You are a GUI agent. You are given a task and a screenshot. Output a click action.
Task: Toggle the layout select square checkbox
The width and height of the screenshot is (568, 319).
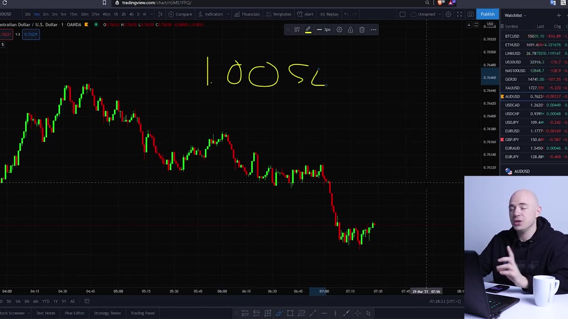pyautogui.click(x=402, y=14)
